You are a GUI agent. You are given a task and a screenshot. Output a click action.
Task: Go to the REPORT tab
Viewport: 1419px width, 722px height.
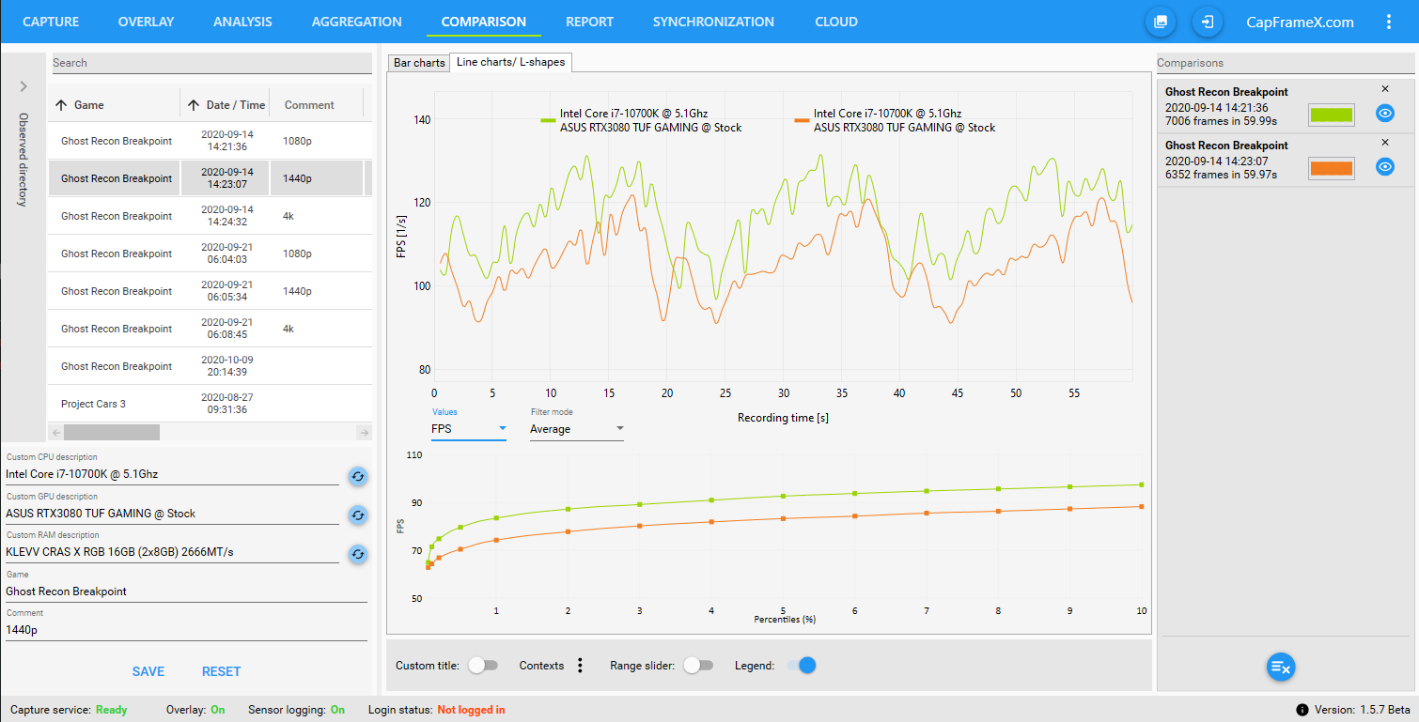[x=589, y=22]
